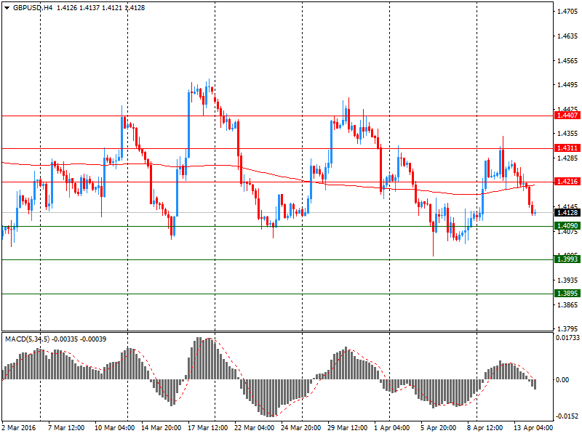
Task: Click the GBPUSD,H4 chart title text
Action: point(33,8)
